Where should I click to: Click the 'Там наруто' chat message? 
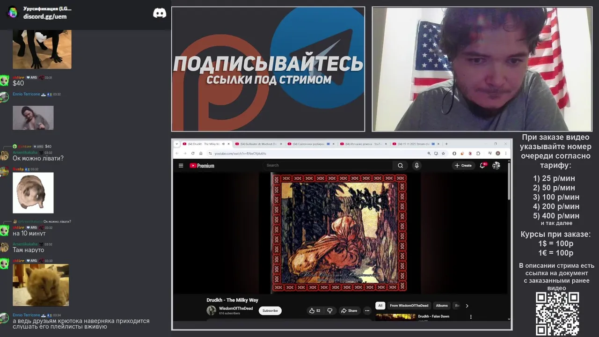(28, 250)
